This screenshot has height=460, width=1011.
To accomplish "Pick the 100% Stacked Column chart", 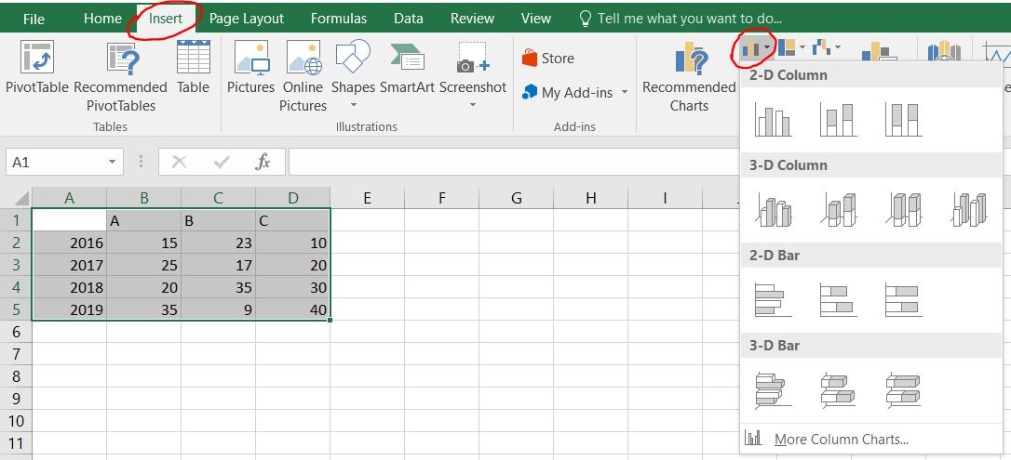I will pos(903,120).
